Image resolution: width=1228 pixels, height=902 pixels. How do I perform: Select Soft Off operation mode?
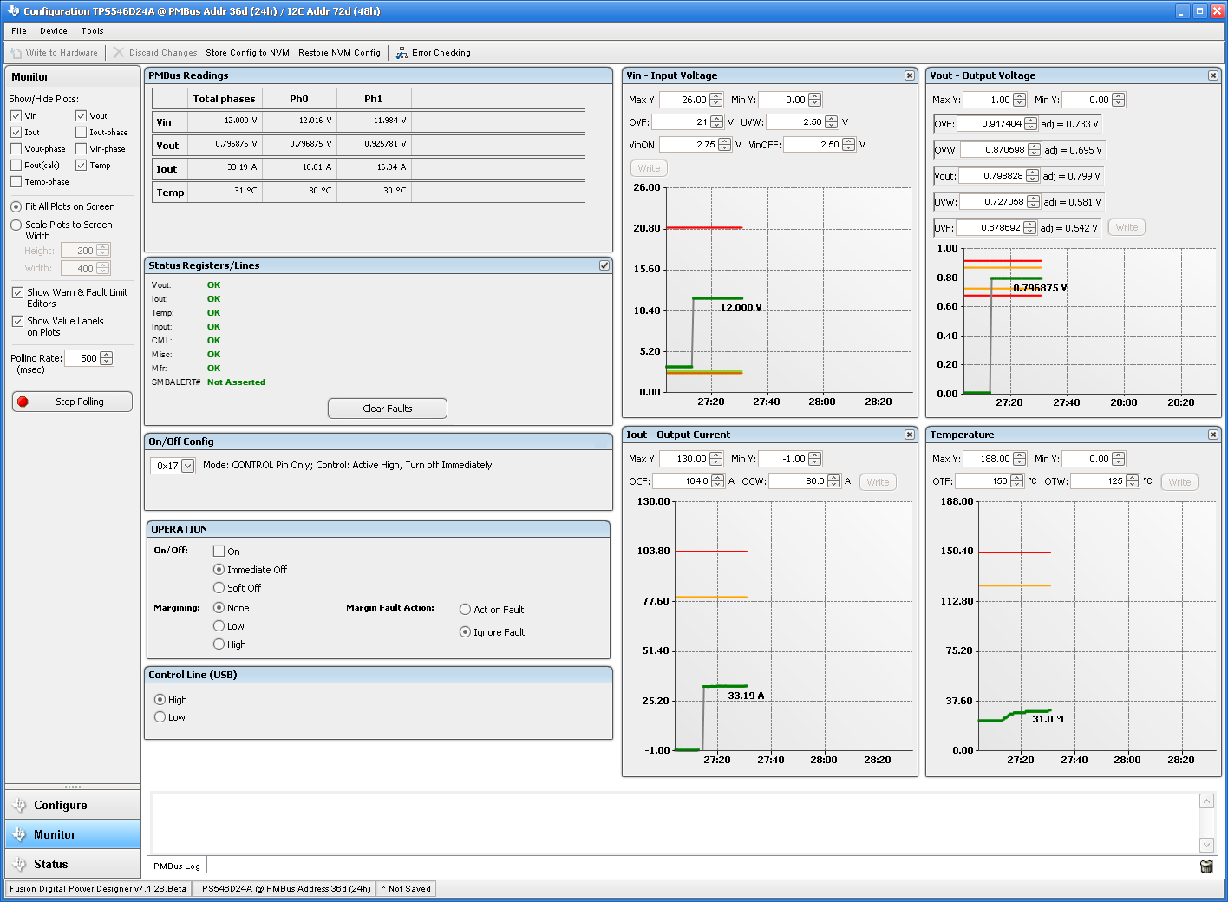(219, 588)
